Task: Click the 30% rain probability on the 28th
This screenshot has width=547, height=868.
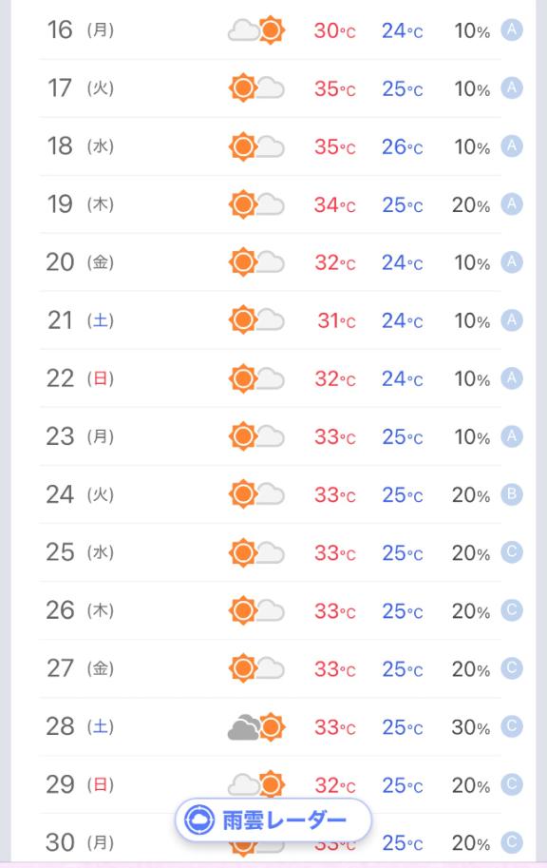Action: (471, 727)
